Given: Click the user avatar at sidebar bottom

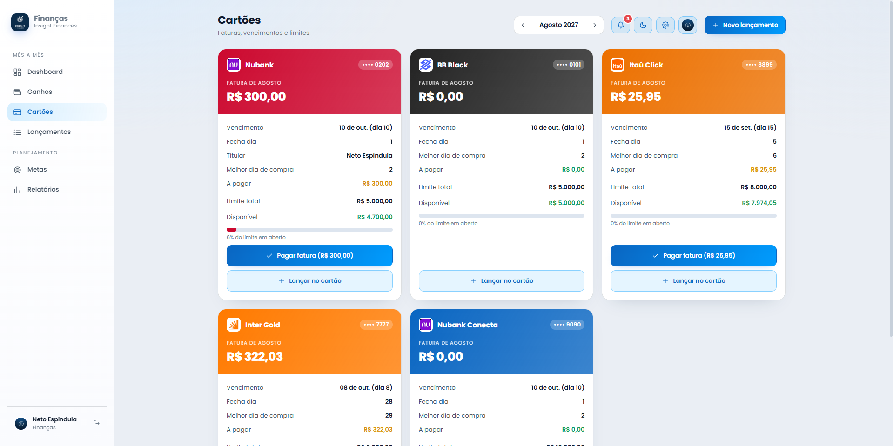Looking at the screenshot, I should click(x=21, y=423).
